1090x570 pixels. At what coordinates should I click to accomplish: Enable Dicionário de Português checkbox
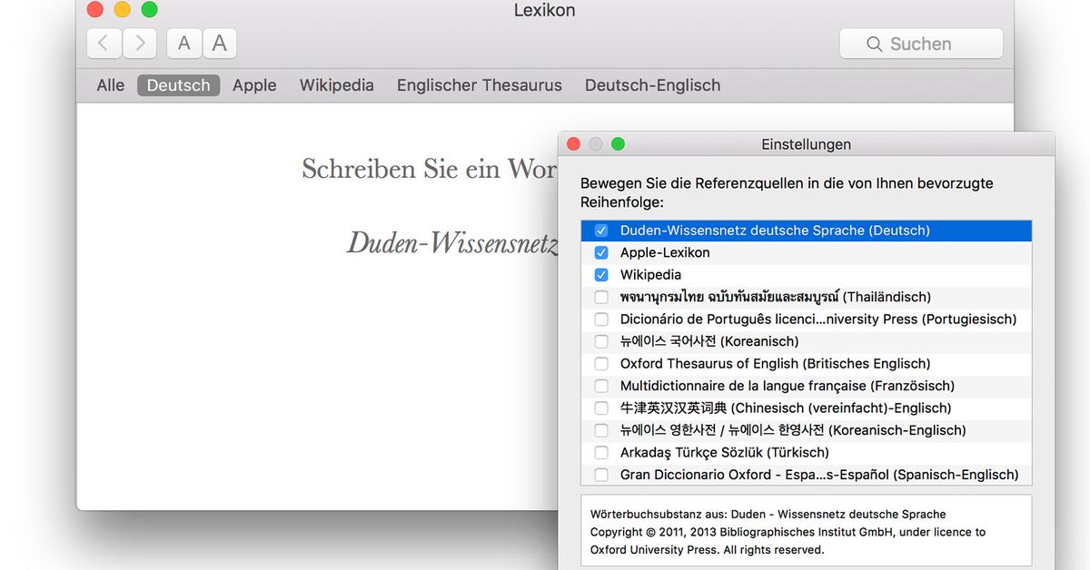click(x=601, y=319)
